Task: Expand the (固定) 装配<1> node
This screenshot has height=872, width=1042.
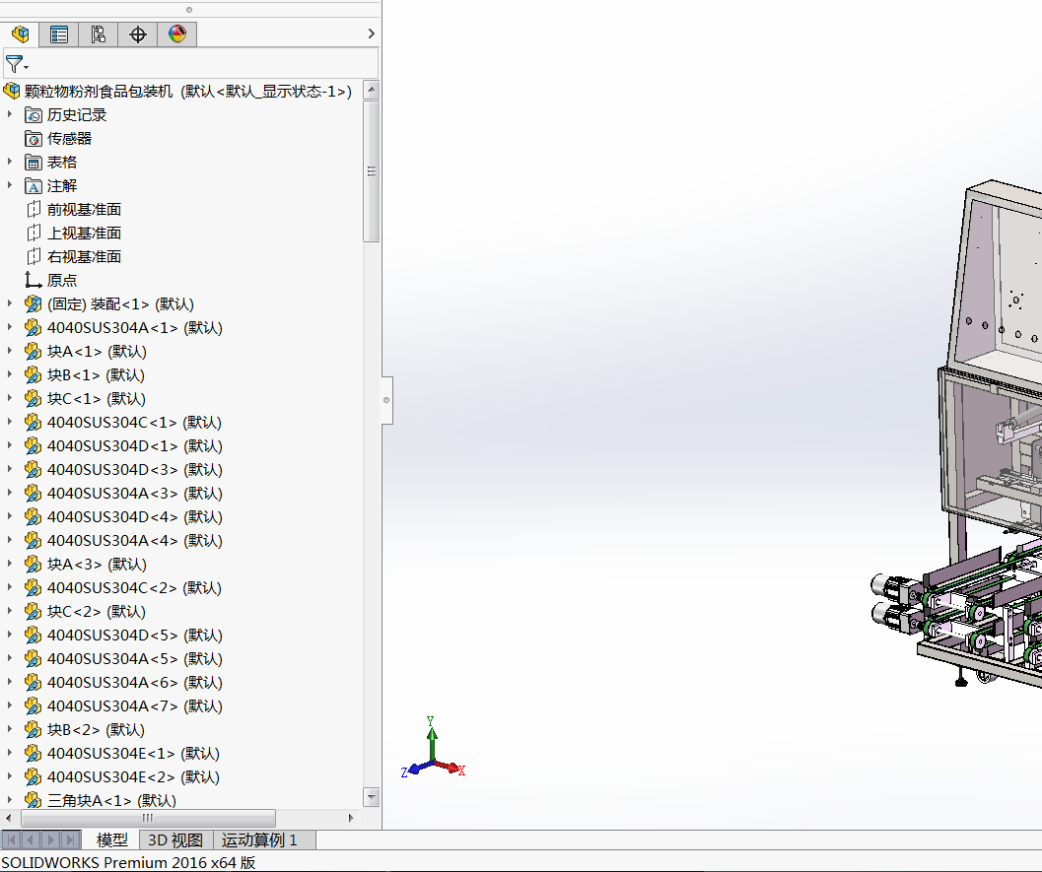Action: (x=9, y=303)
